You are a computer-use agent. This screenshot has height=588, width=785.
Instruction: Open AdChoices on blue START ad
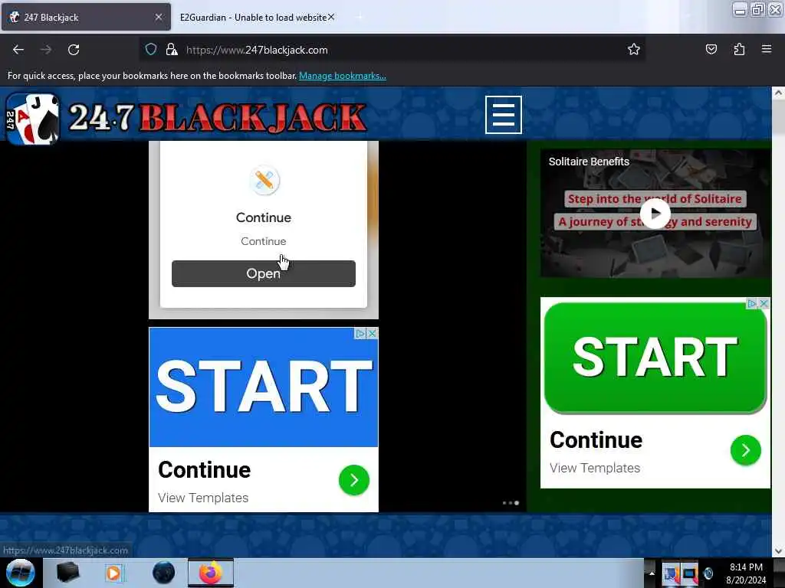tap(360, 334)
